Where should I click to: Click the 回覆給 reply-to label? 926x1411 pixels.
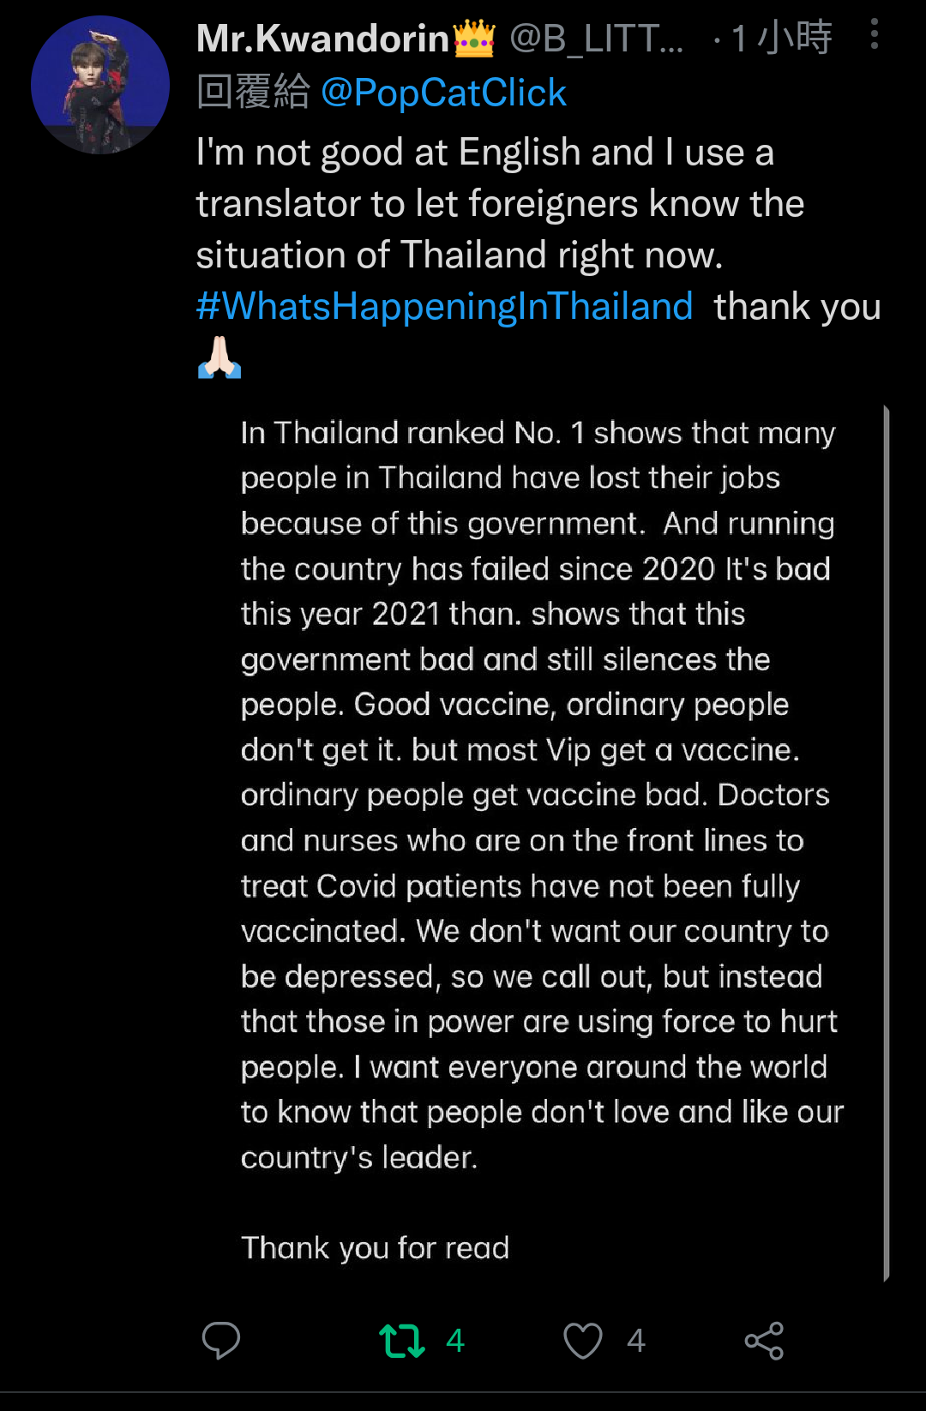(x=253, y=93)
